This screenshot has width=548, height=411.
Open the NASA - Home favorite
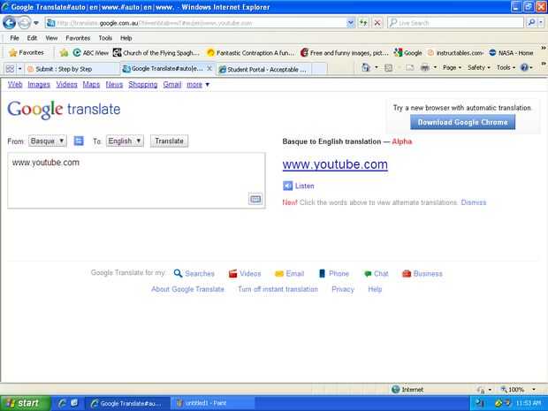[x=511, y=53]
